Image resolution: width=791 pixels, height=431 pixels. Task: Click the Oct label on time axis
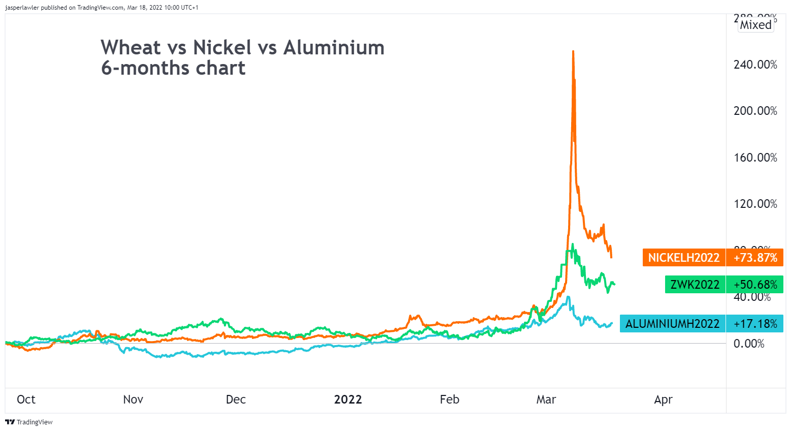[26, 399]
